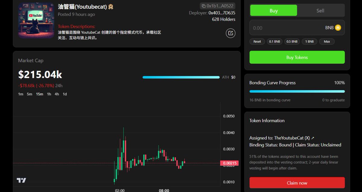Click the Buy Tokens button

(297, 57)
